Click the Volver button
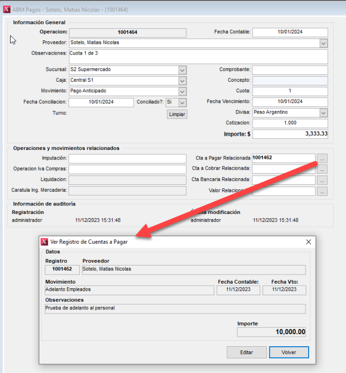This screenshot has width=346, height=373. tap(288, 352)
